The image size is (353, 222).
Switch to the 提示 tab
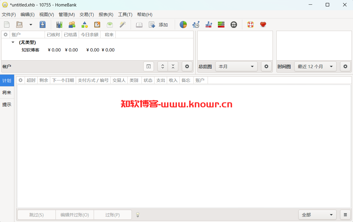point(7,104)
